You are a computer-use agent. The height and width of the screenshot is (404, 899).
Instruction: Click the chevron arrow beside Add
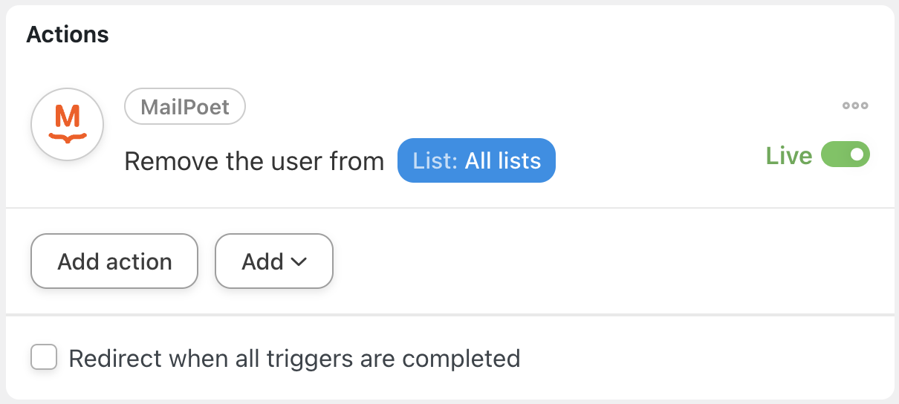pos(299,262)
